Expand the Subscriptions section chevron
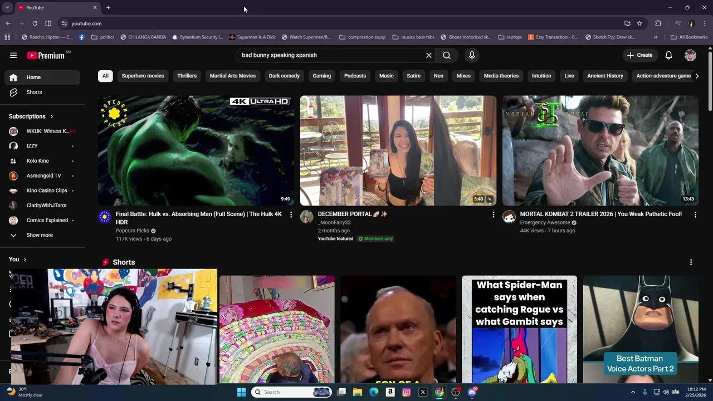This screenshot has width=713, height=401. click(52, 116)
